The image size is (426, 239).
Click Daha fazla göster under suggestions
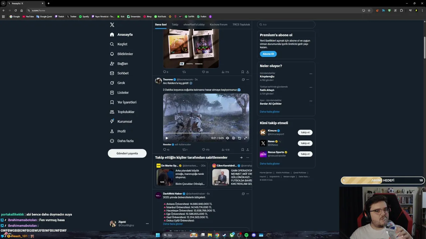(x=270, y=164)
